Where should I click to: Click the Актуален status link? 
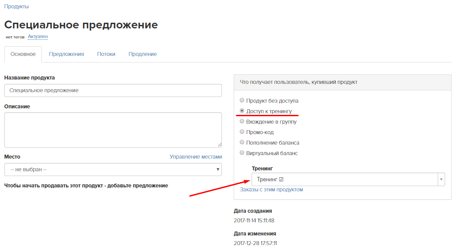point(38,36)
